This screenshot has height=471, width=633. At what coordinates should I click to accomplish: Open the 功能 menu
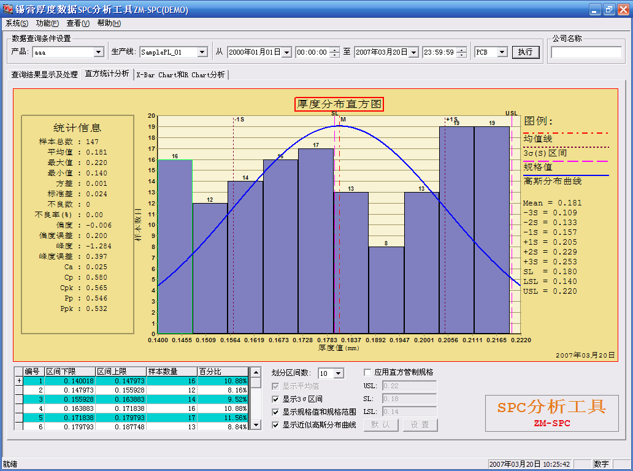tap(47, 23)
